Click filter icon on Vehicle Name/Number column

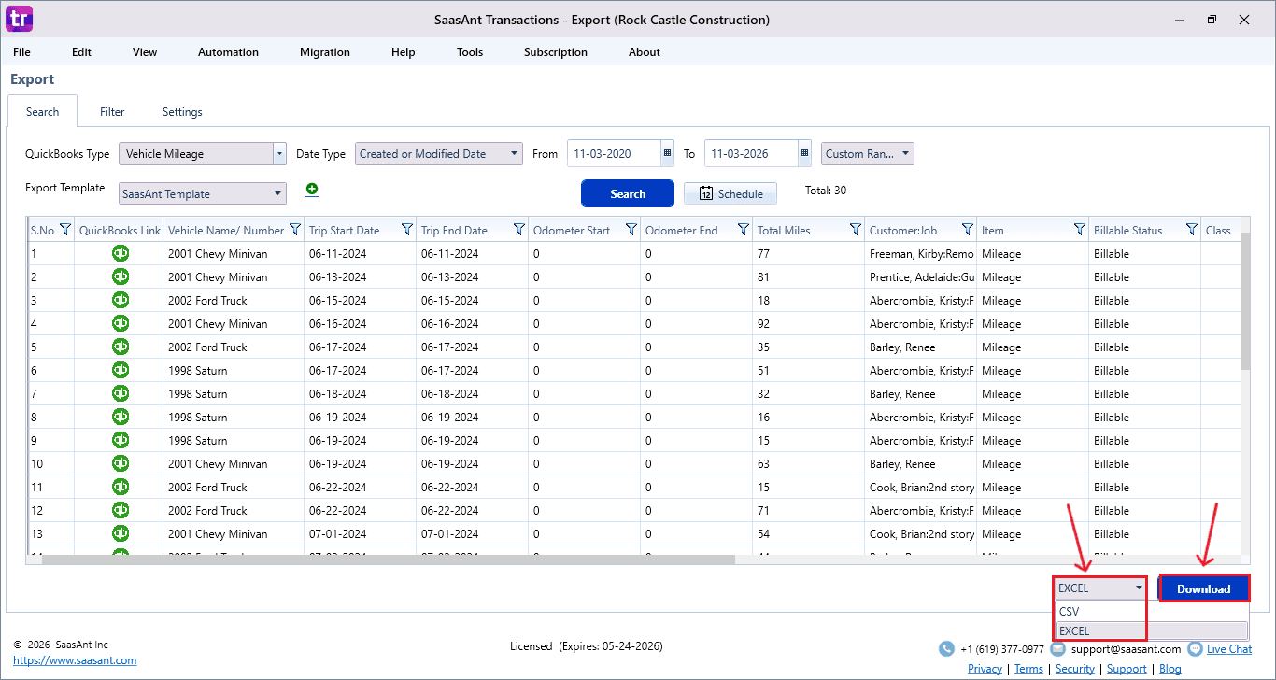pyautogui.click(x=294, y=230)
